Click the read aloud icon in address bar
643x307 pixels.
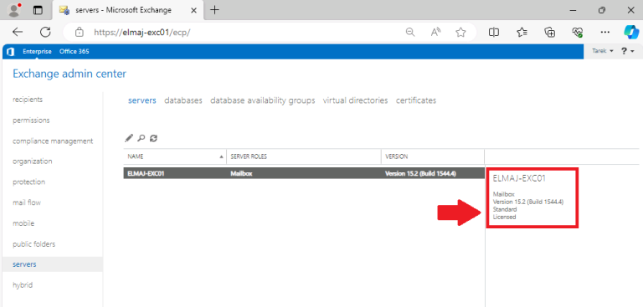click(435, 33)
